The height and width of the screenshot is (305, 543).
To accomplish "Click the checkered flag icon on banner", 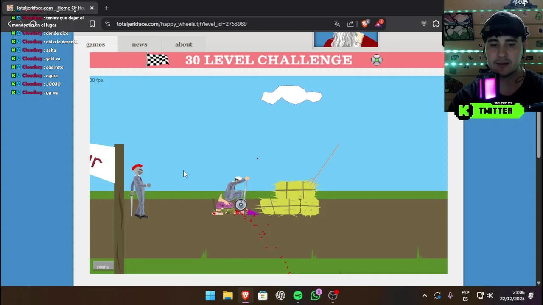I will tap(158, 60).
